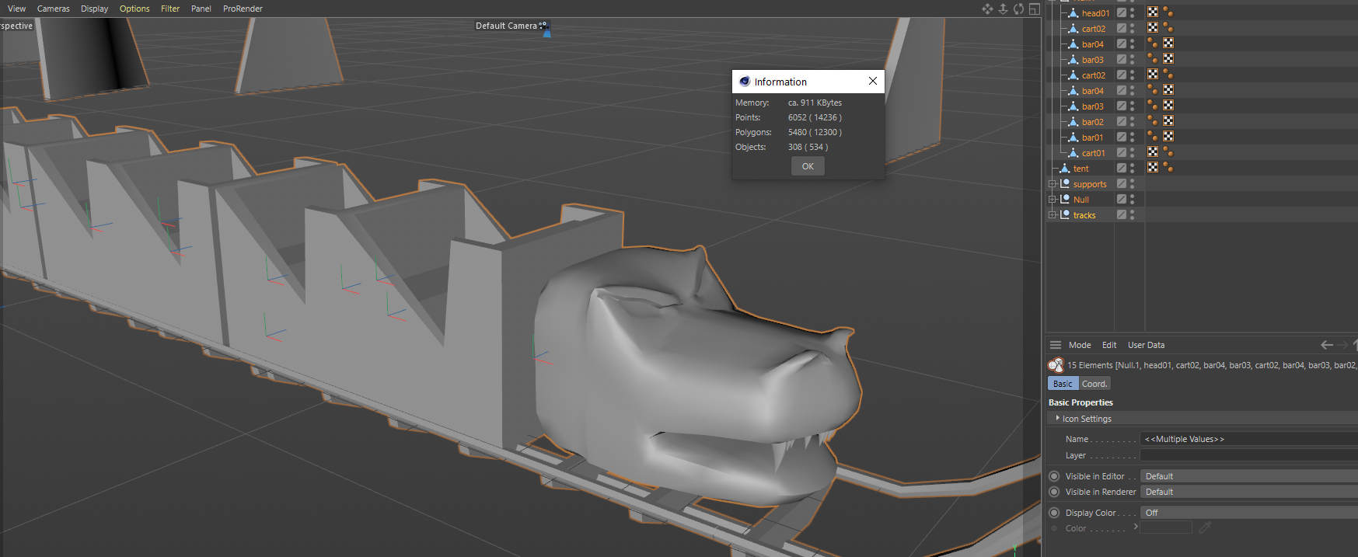Click the 15 Elements multi-object icon
The height and width of the screenshot is (557, 1358).
click(1056, 365)
